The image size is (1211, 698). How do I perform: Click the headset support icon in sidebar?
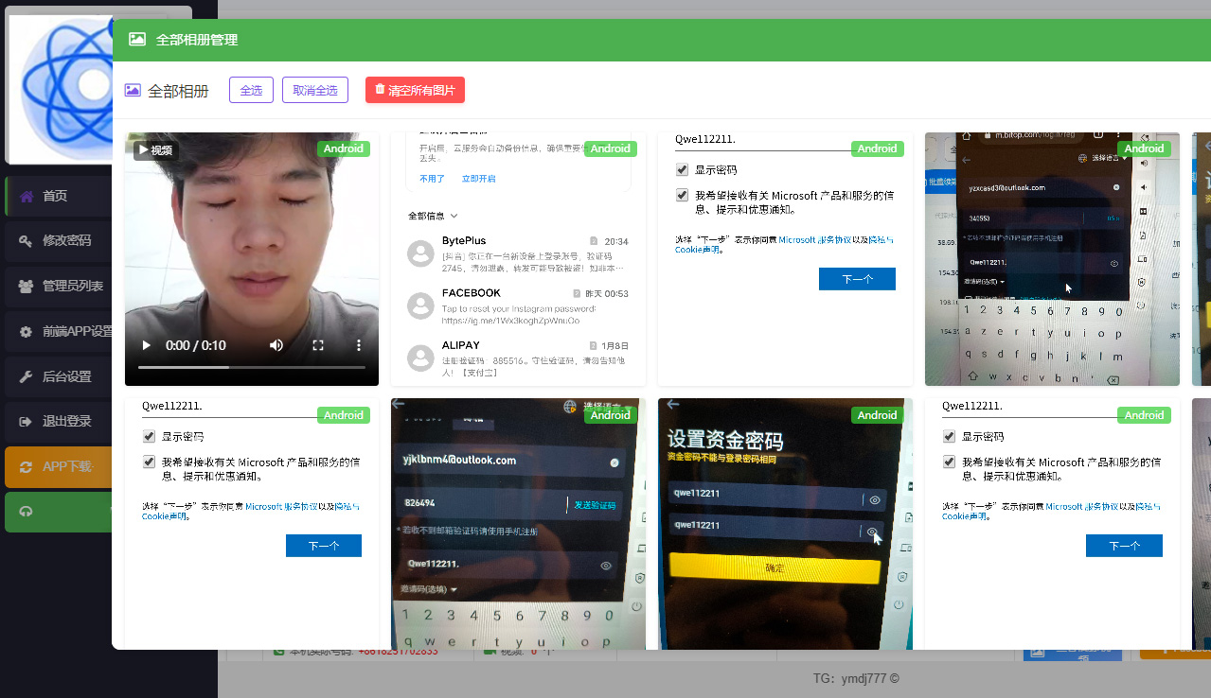[x=27, y=512]
